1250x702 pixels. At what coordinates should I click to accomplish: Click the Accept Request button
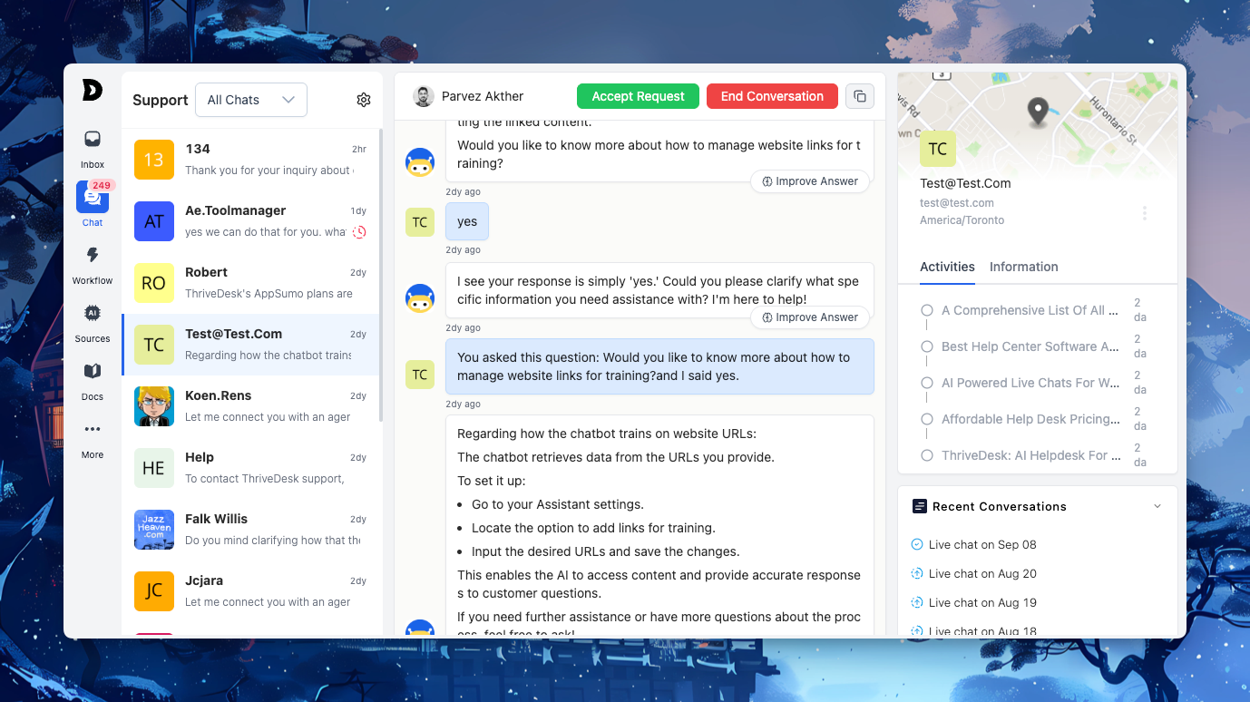(x=638, y=96)
